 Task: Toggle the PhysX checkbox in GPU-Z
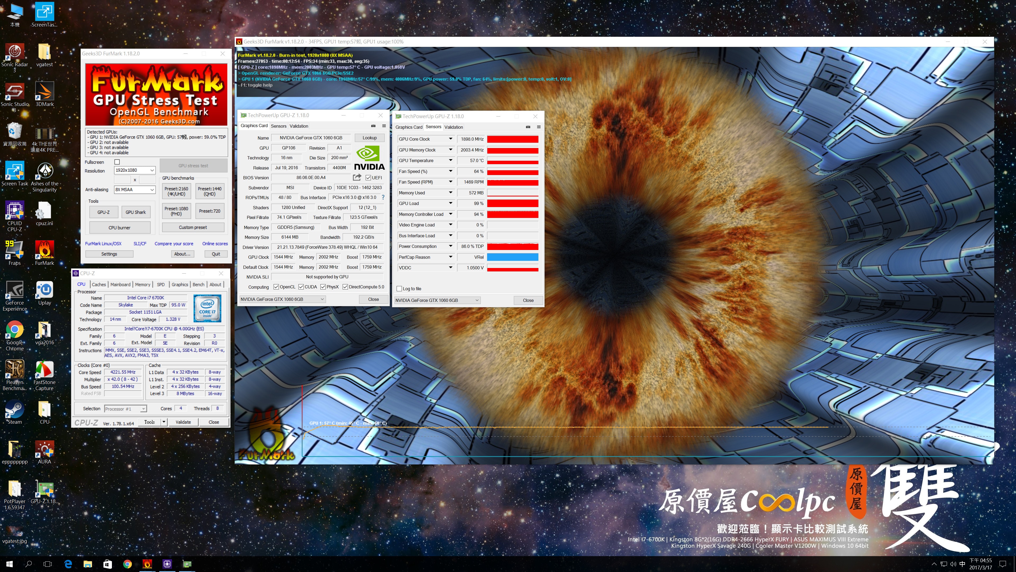click(x=323, y=287)
